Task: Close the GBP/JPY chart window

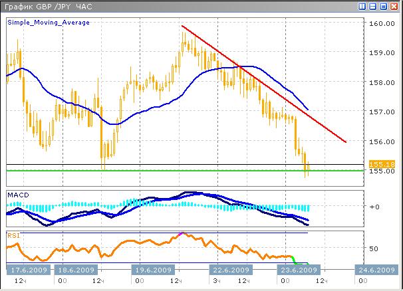Action: pyautogui.click(x=394, y=6)
